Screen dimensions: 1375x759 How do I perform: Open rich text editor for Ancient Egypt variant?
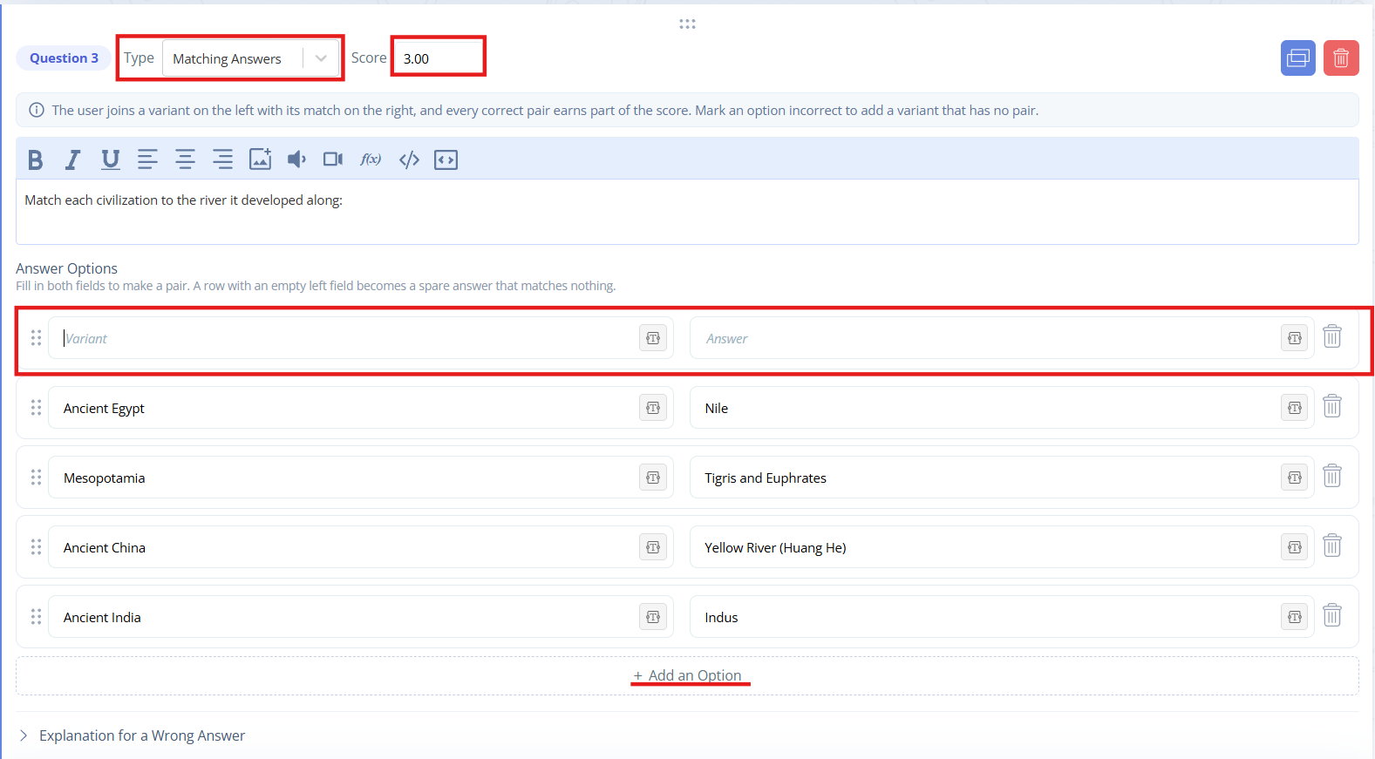652,408
